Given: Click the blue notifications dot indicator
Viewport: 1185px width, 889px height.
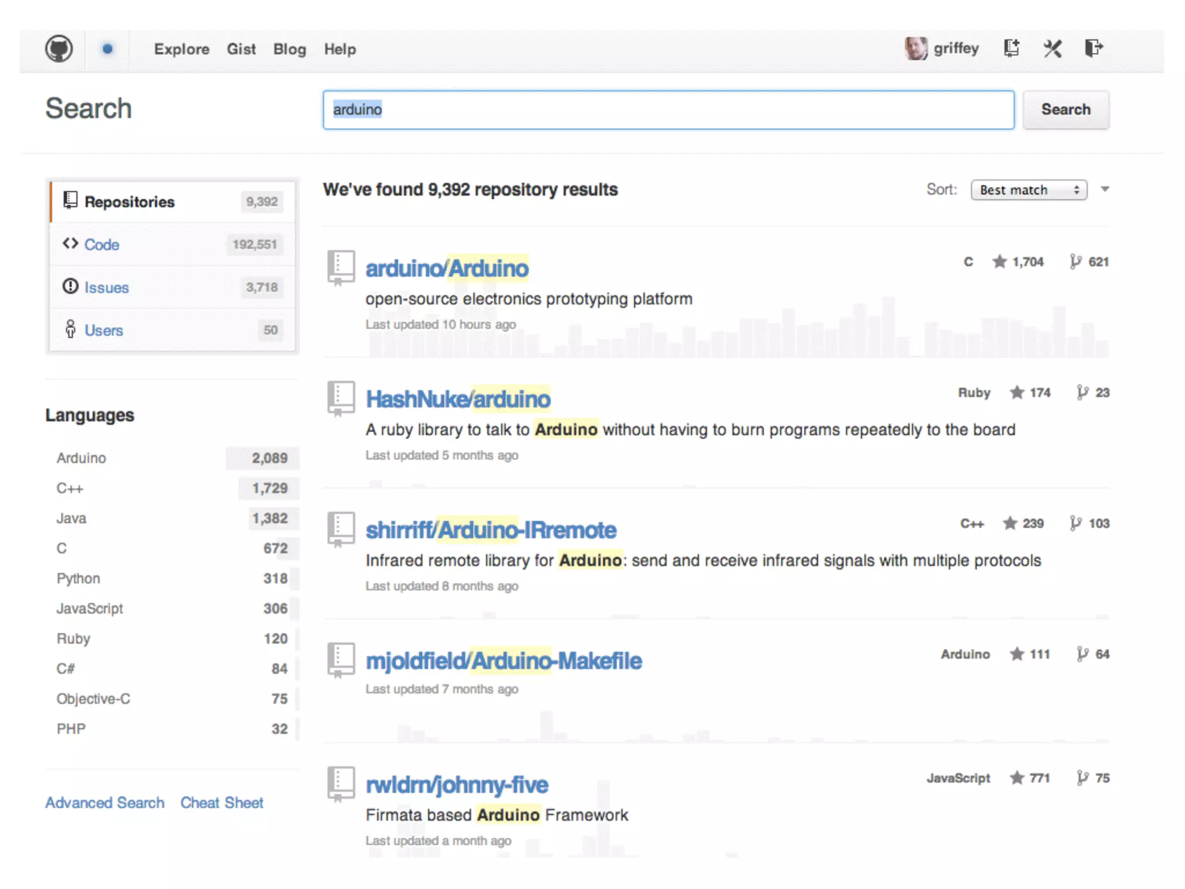Looking at the screenshot, I should click(107, 49).
